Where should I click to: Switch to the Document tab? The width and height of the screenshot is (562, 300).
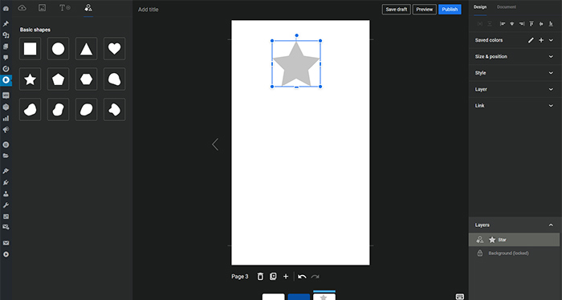point(506,6)
